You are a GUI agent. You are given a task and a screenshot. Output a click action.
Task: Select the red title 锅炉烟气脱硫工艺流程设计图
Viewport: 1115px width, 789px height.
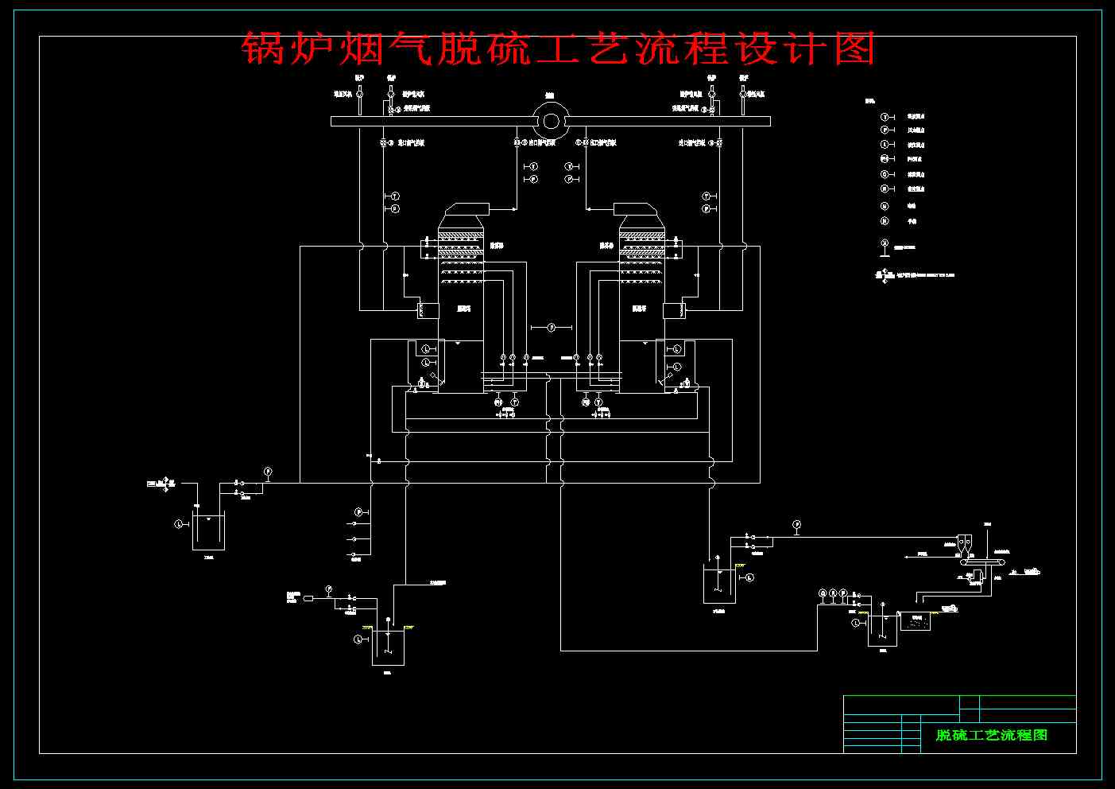point(558,49)
